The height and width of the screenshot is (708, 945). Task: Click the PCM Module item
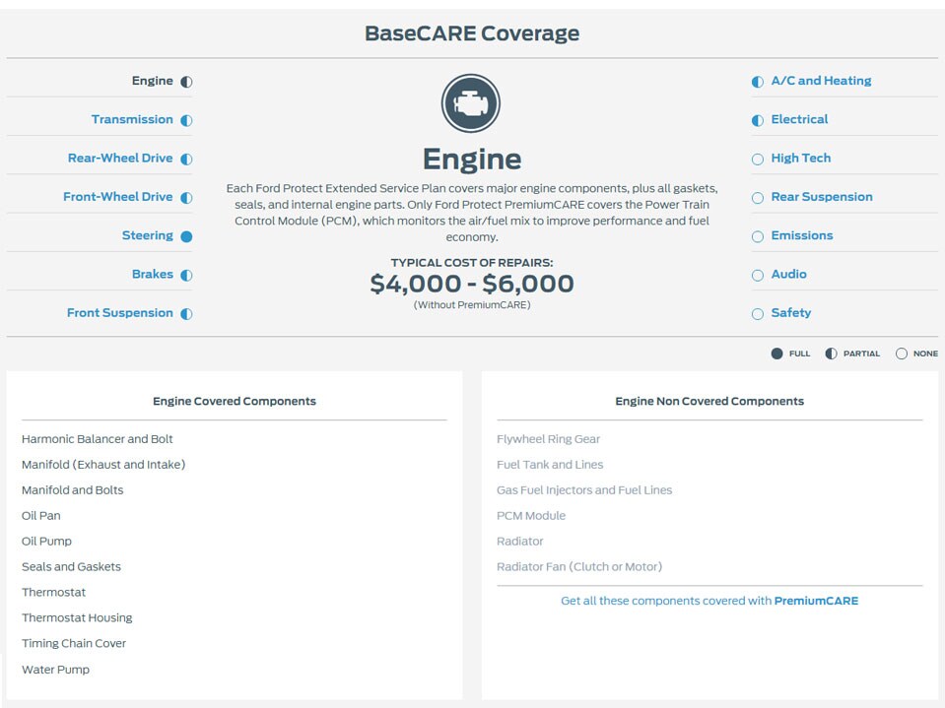[531, 516]
